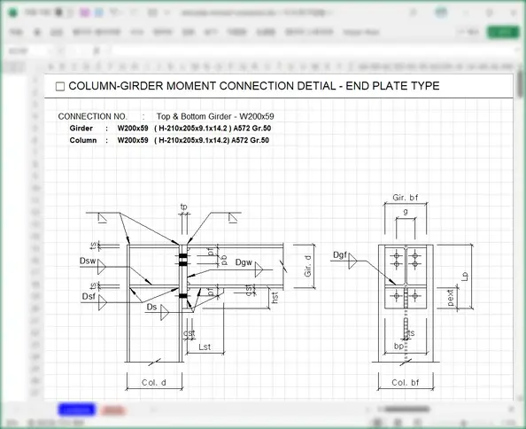Click the blue icon next to the save icon
Image resolution: width=526 pixels, height=429 pixels.
point(99,12)
